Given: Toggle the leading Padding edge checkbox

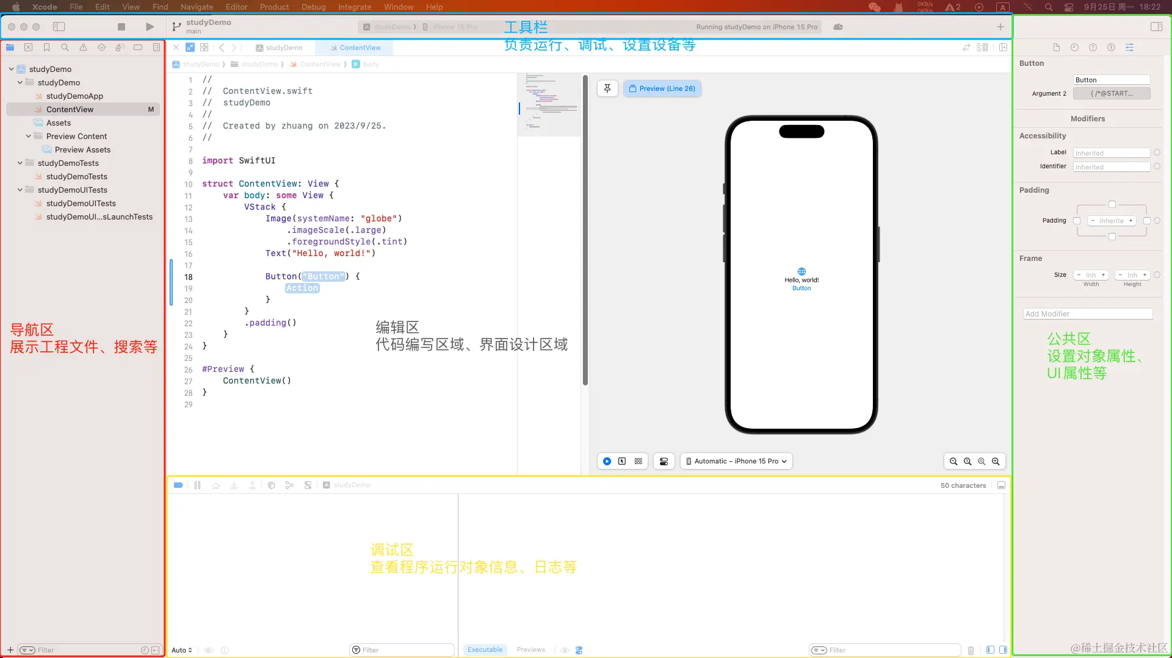Looking at the screenshot, I should point(1077,221).
